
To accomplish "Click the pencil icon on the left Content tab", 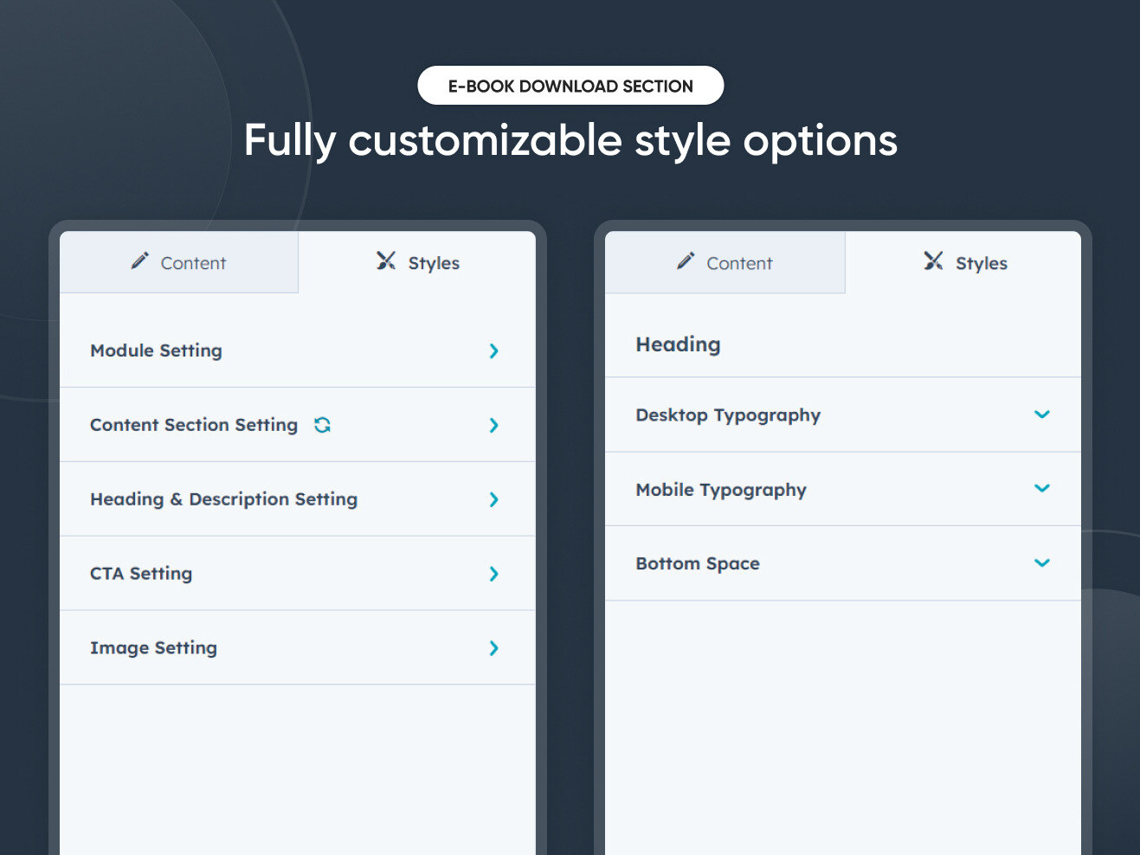I will 140,261.
